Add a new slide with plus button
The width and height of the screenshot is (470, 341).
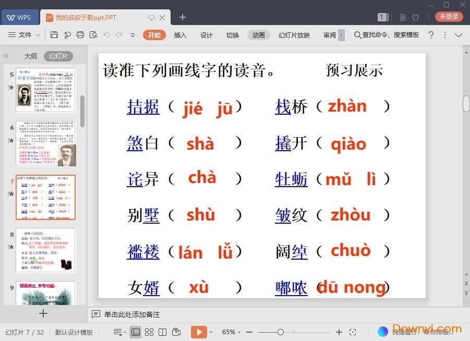(x=43, y=313)
